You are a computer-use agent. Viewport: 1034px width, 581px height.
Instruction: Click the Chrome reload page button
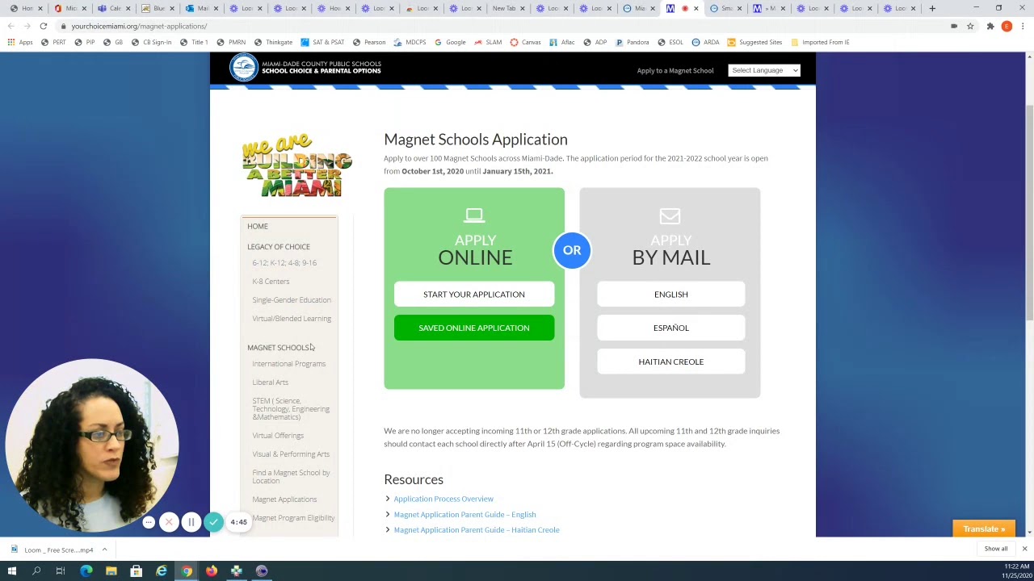pyautogui.click(x=43, y=26)
